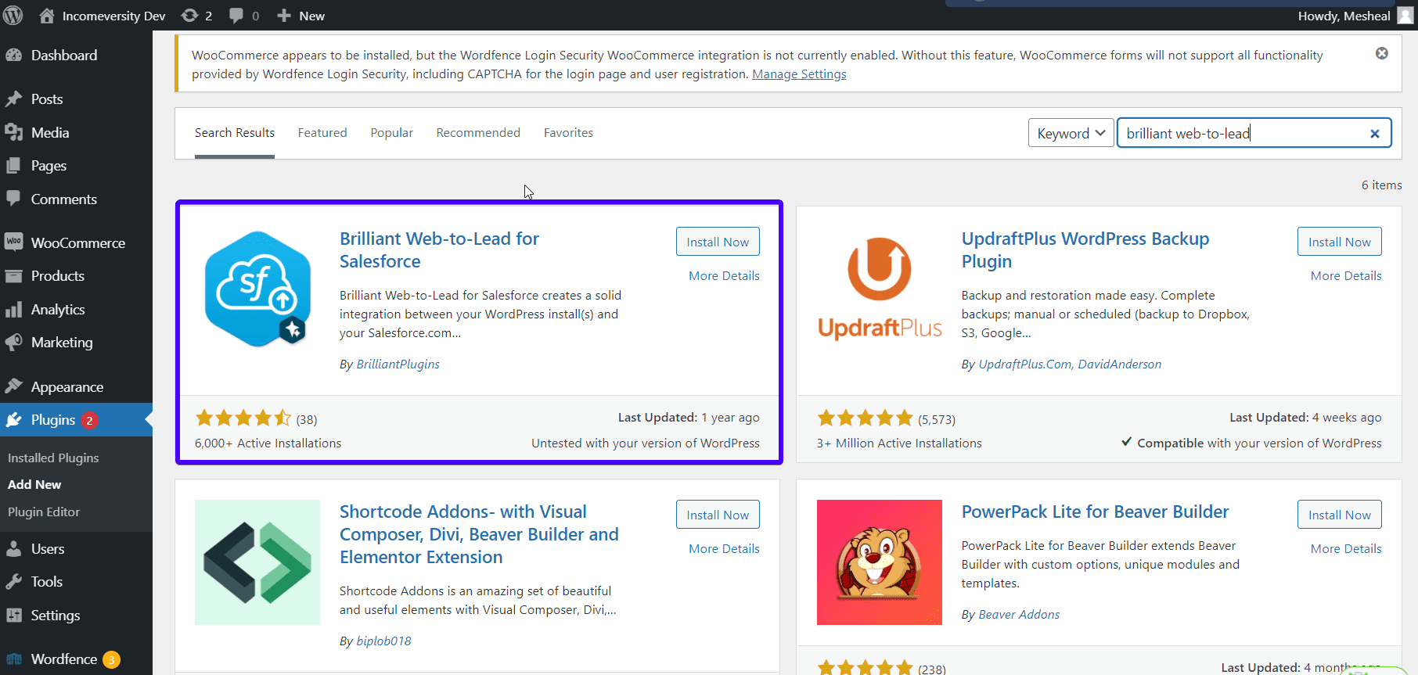
Task: Open the updates icon showing 2
Action: coord(189,16)
